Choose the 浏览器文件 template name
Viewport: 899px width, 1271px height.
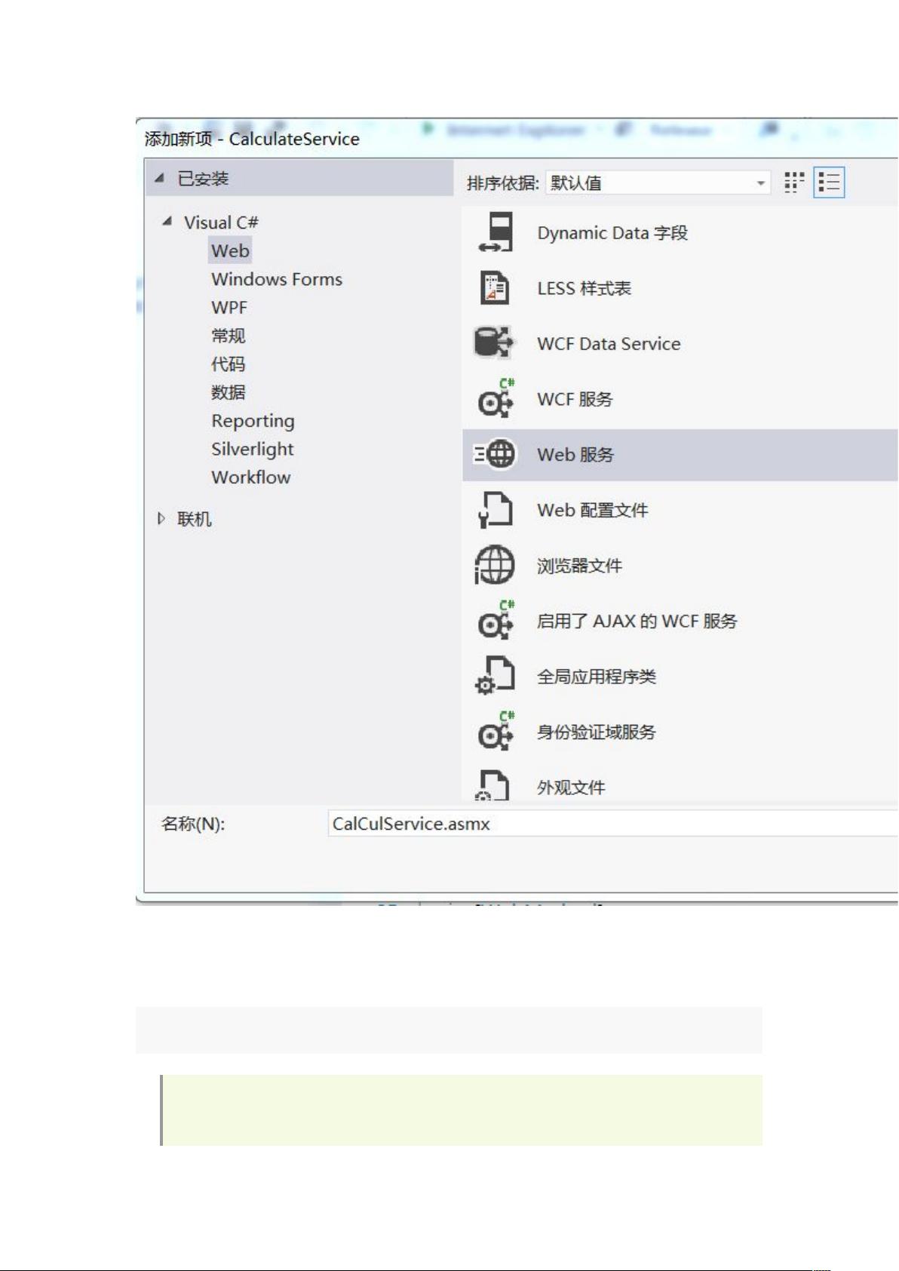tap(579, 566)
